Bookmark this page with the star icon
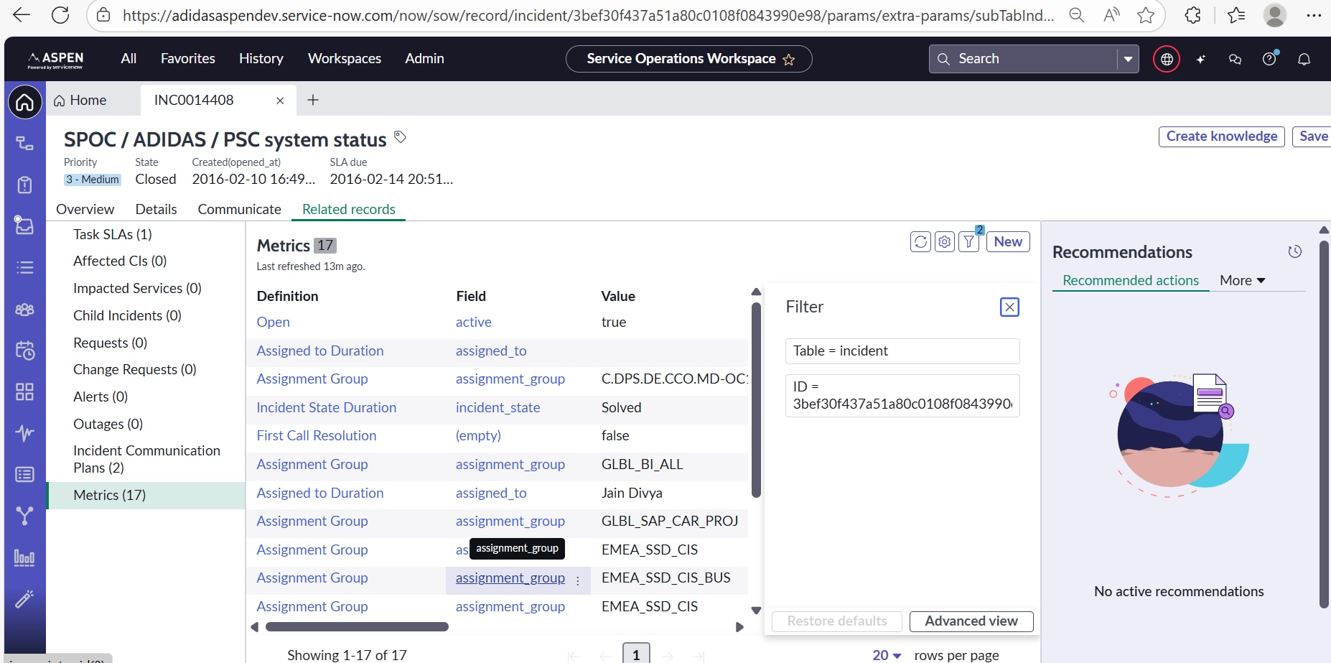1331x663 pixels. (1146, 15)
